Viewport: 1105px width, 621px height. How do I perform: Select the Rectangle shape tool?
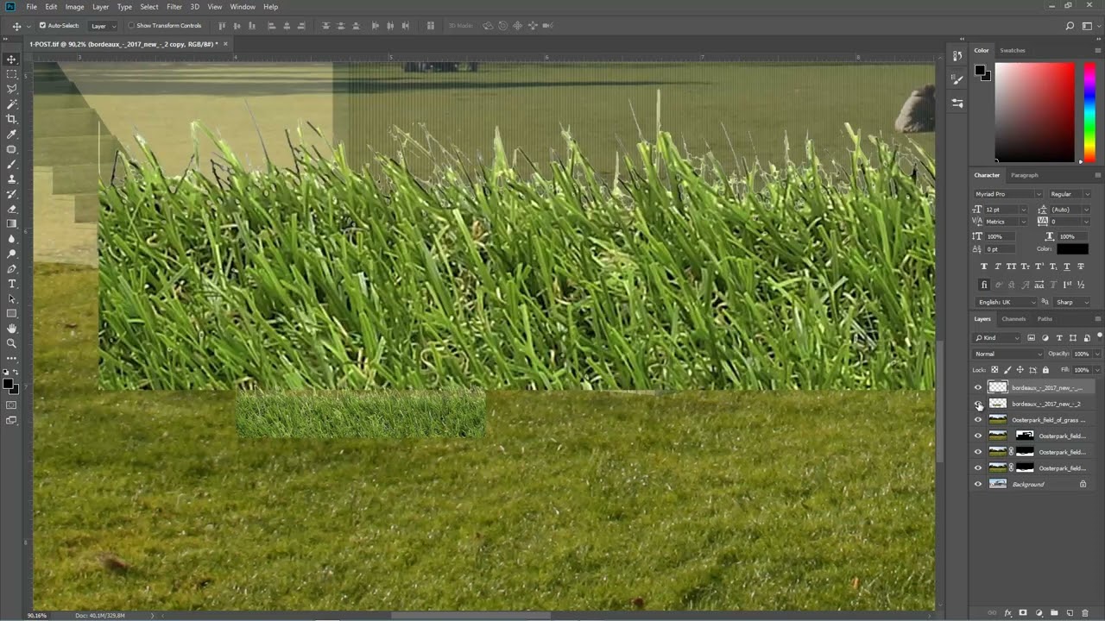pyautogui.click(x=11, y=313)
